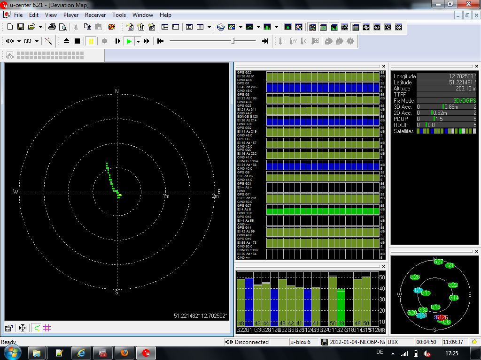Viewport: 481px width, 360px height.
Task: Click the Print icon in toolbar
Action: pos(52,27)
